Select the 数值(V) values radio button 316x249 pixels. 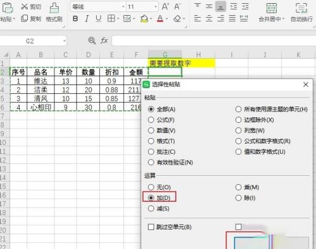click(151, 130)
